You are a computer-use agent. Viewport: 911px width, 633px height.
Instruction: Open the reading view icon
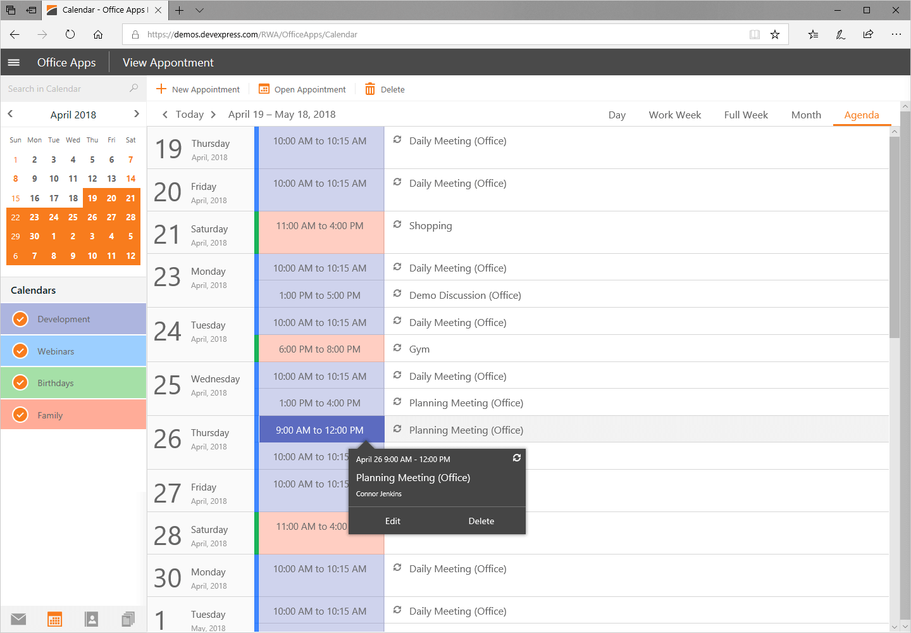click(x=755, y=34)
